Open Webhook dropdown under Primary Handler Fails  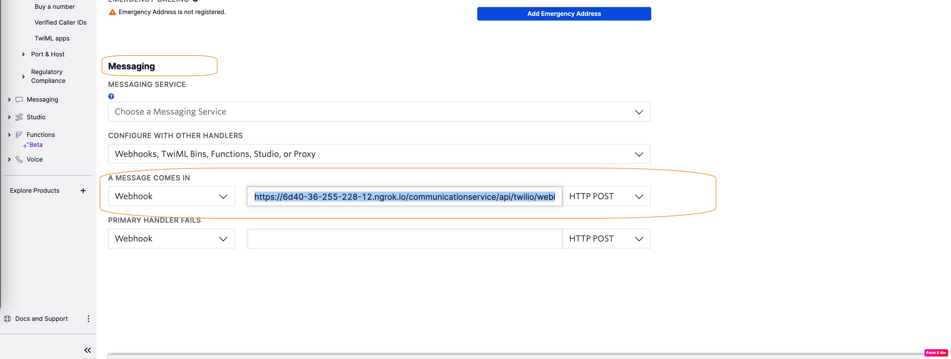[171, 239]
